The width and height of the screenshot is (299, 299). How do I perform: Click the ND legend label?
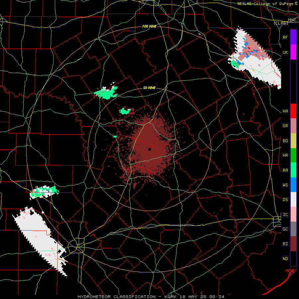click(285, 259)
